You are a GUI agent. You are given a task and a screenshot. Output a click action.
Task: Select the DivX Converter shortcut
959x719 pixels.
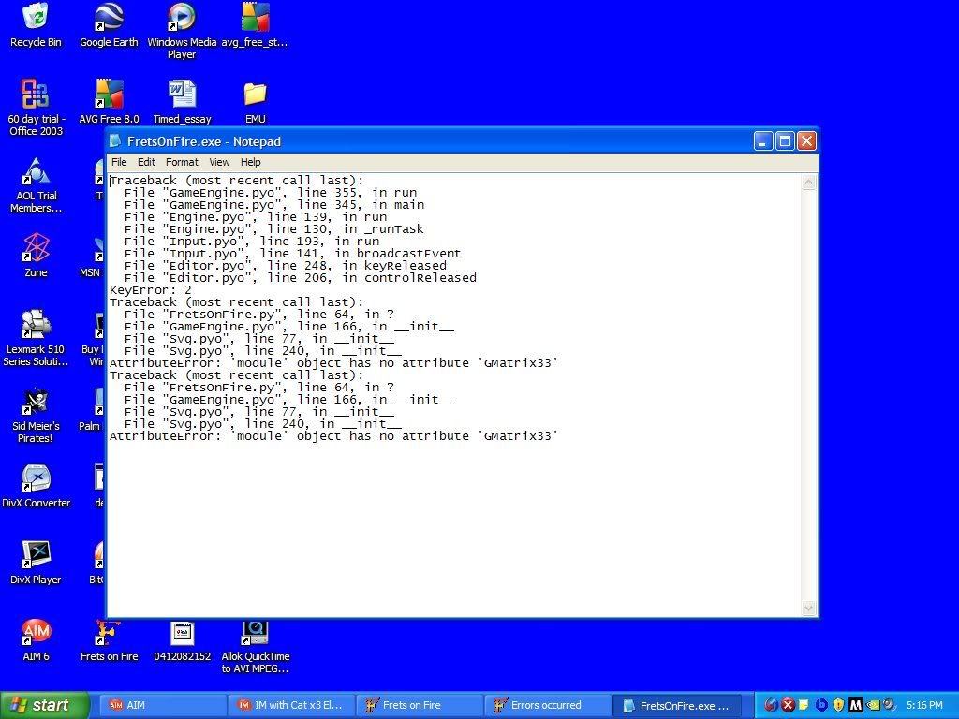[36, 486]
